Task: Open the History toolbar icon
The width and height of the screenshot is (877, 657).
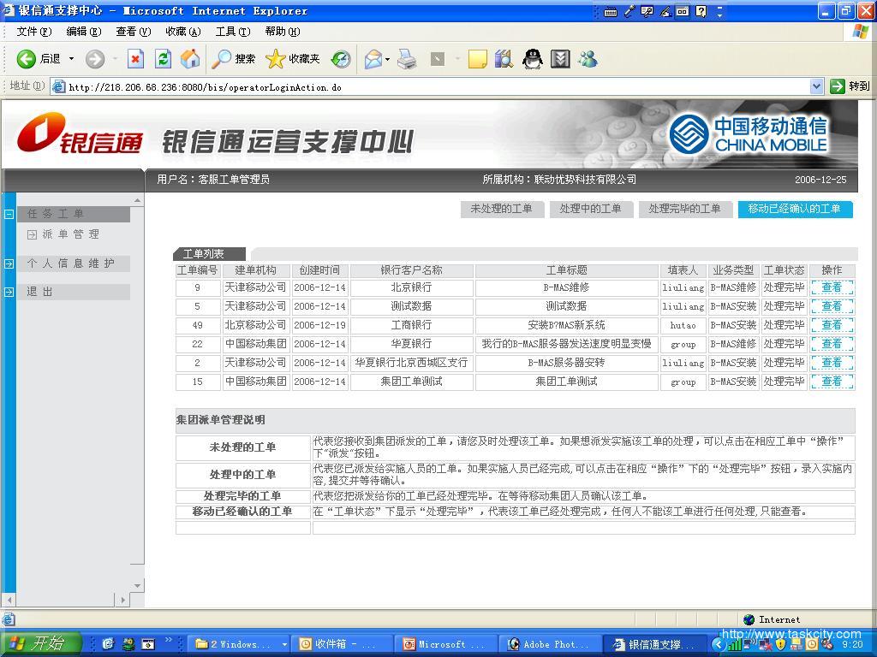Action: coord(341,59)
